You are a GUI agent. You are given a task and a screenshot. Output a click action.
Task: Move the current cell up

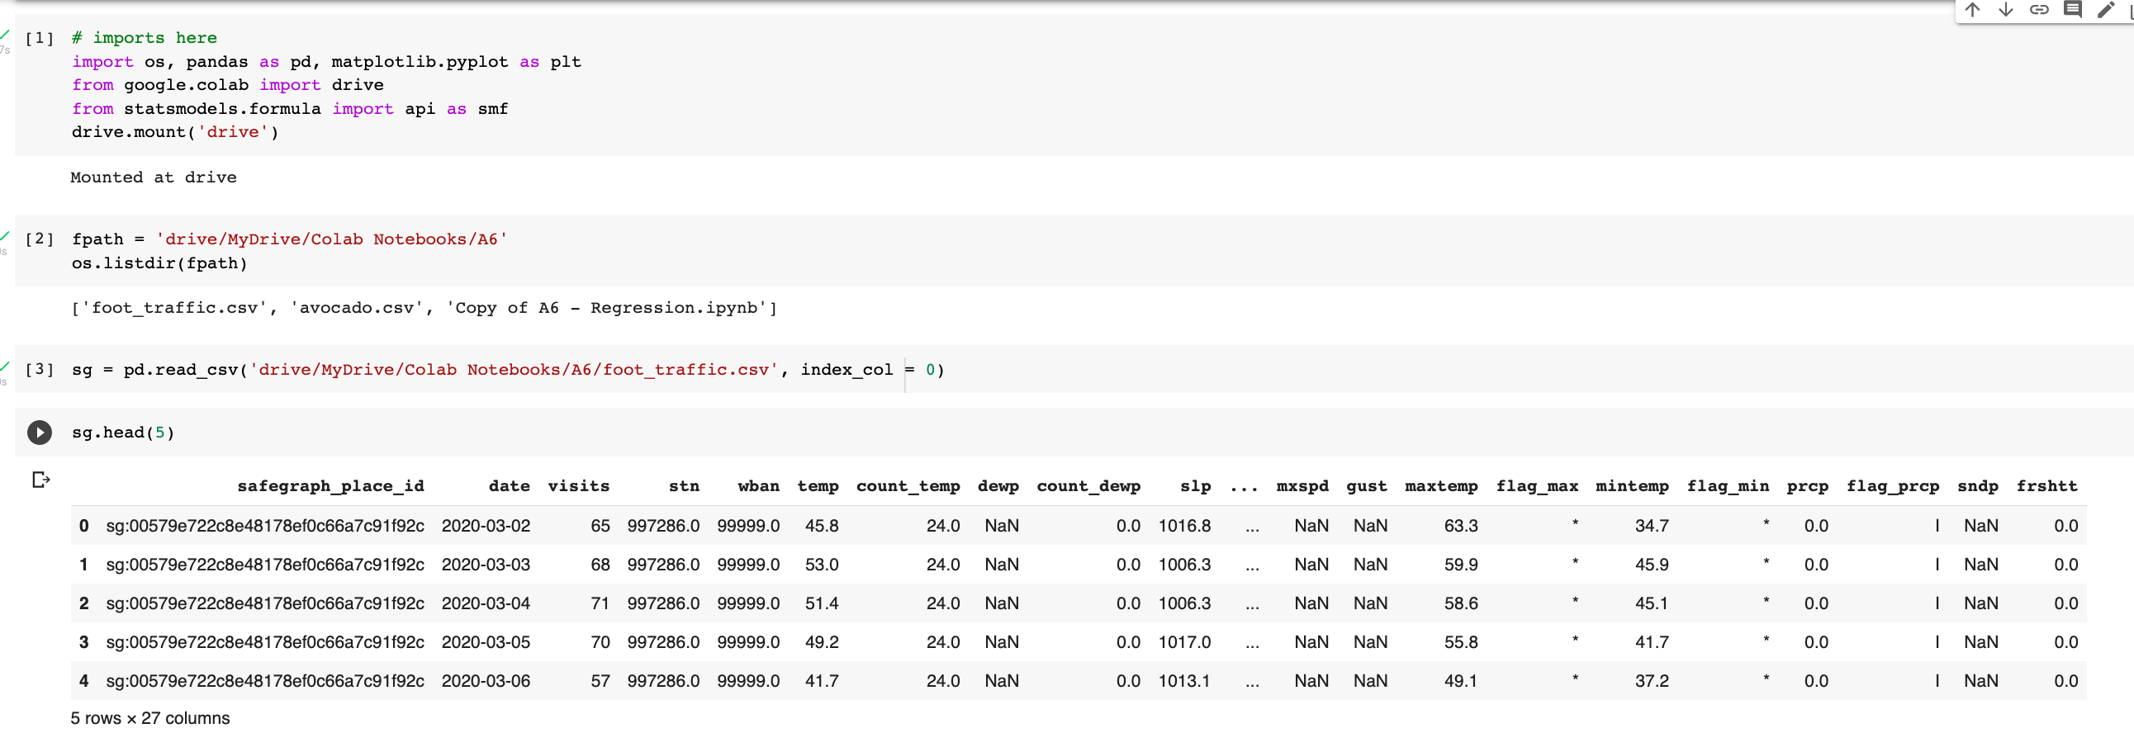pyautogui.click(x=1972, y=10)
